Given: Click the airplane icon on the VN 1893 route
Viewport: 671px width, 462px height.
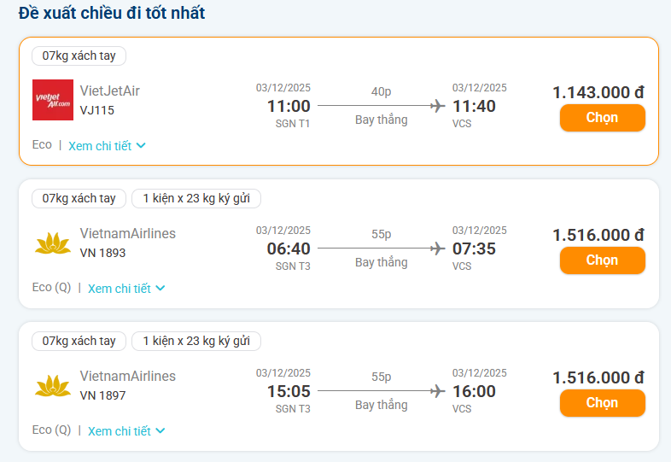Looking at the screenshot, I should point(439,249).
